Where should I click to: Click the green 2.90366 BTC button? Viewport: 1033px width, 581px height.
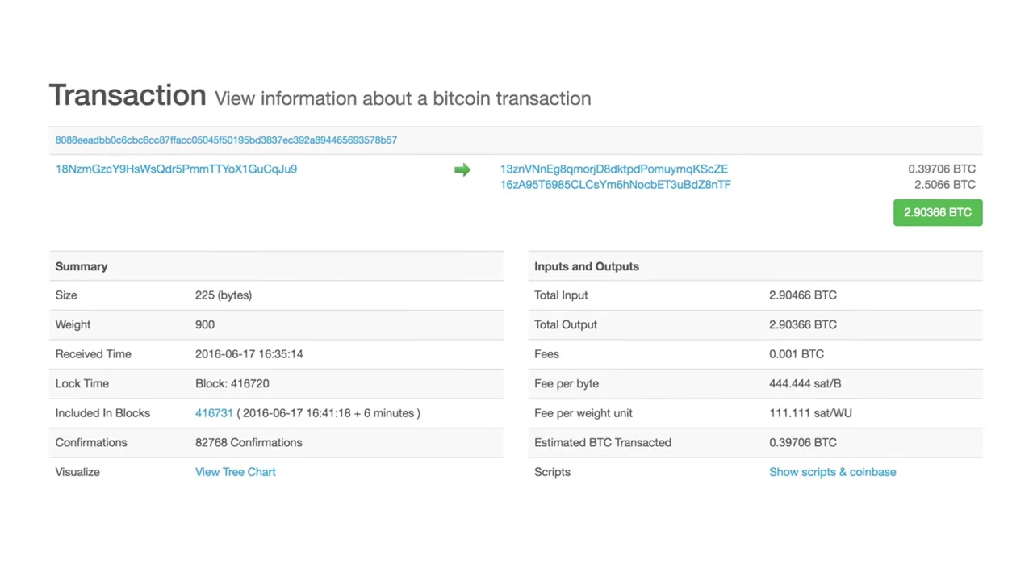point(938,213)
